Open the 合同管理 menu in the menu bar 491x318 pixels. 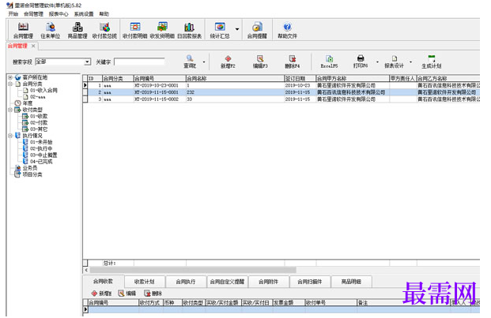(33, 13)
